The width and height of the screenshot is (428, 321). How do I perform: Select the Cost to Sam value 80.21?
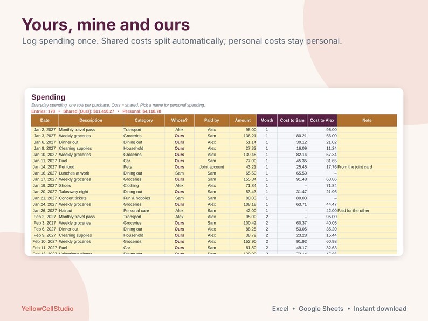tap(292, 136)
